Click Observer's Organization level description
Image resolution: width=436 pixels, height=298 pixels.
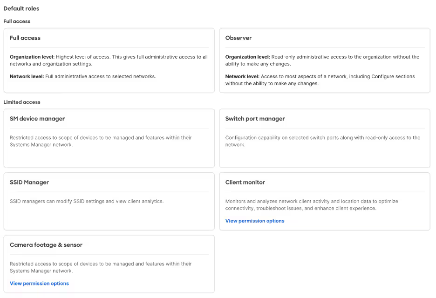click(x=322, y=61)
